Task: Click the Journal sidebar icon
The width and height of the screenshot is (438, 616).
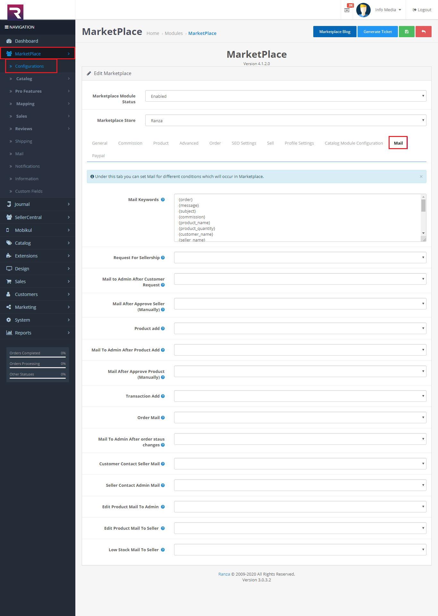Action: tap(9, 204)
